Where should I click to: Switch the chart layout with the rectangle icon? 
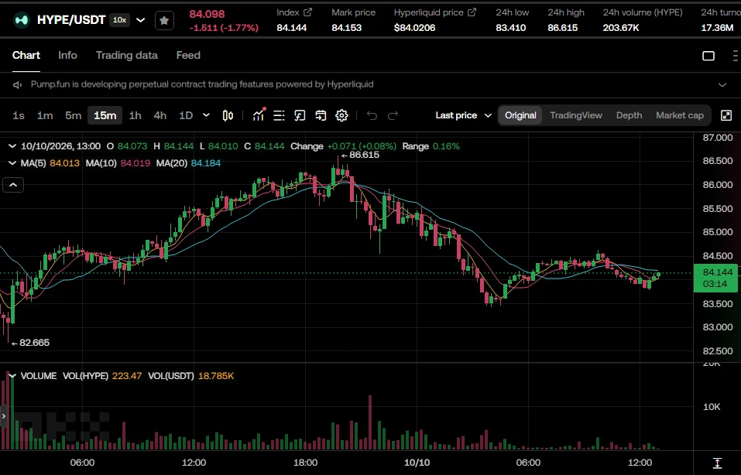coord(708,56)
